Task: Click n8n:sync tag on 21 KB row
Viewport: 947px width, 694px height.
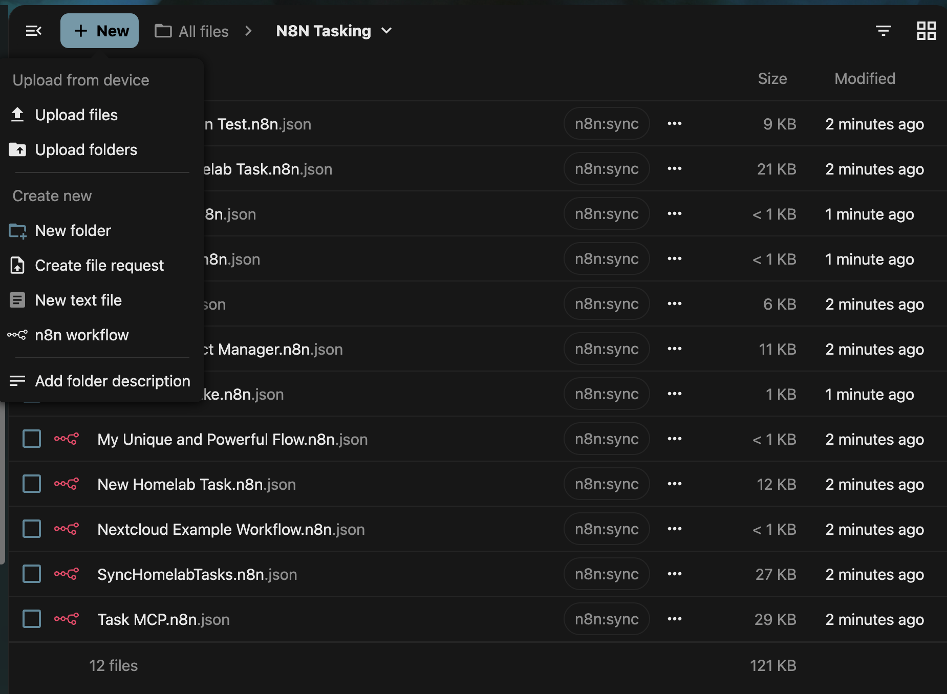Action: click(x=607, y=168)
